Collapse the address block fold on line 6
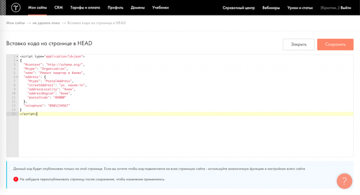Image resolution: width=360 pixels, height=195 pixels. tap(17, 77)
